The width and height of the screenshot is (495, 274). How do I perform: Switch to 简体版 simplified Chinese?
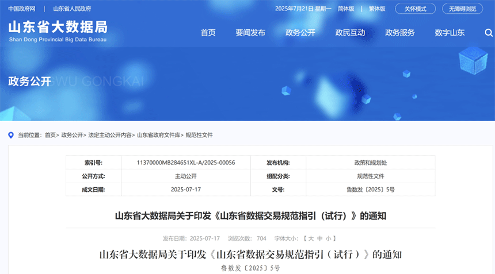tap(346, 9)
